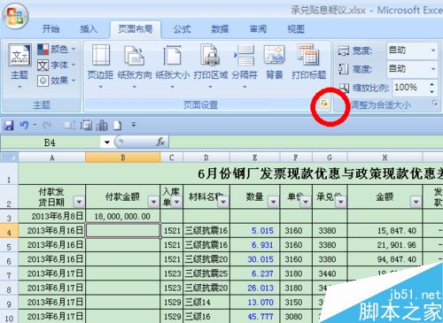Create a new blank workbook icon

pyautogui.click(x=118, y=126)
